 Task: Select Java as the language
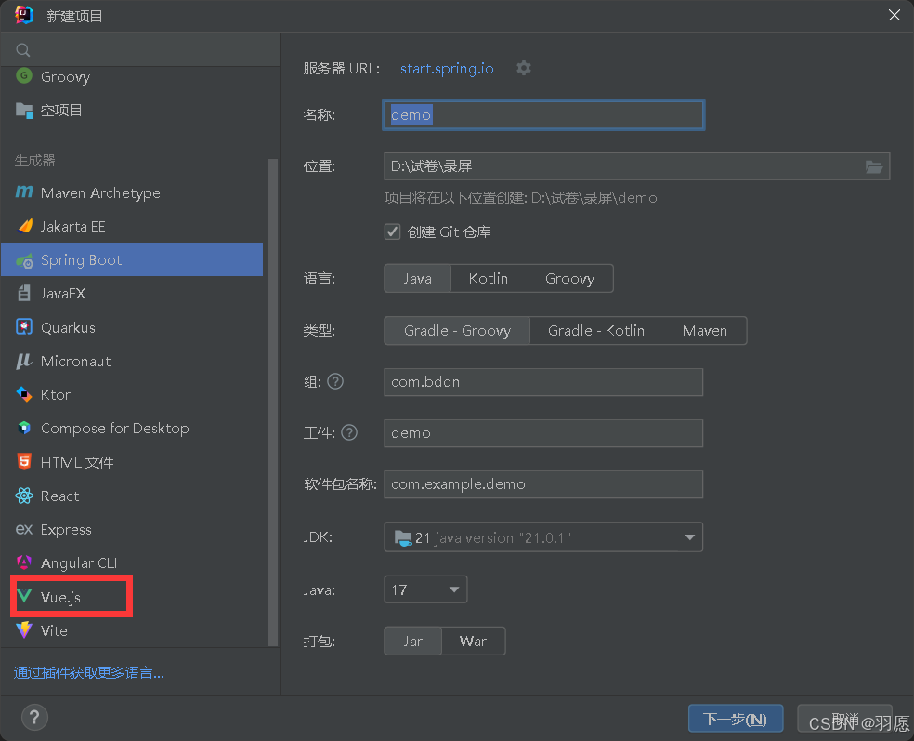tap(417, 279)
